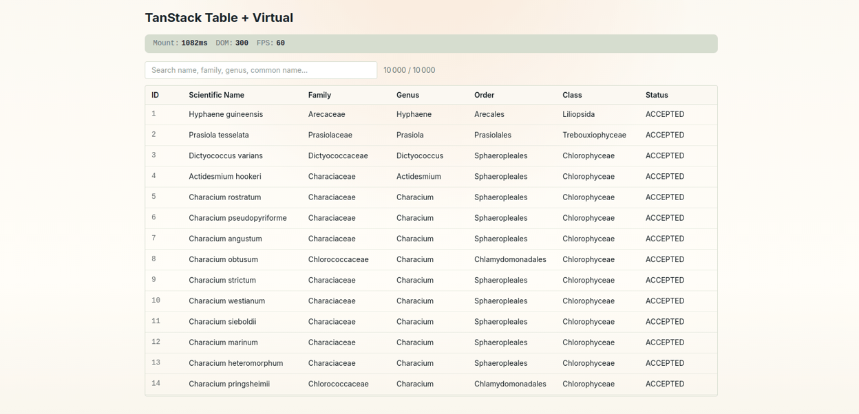Click ACCEPTED status in Characium marinum row
The height and width of the screenshot is (414, 859).
coord(665,342)
